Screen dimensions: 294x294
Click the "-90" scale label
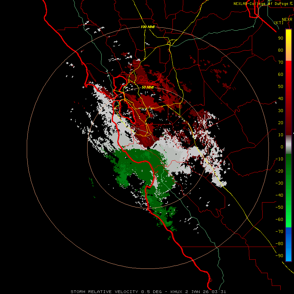279,256
